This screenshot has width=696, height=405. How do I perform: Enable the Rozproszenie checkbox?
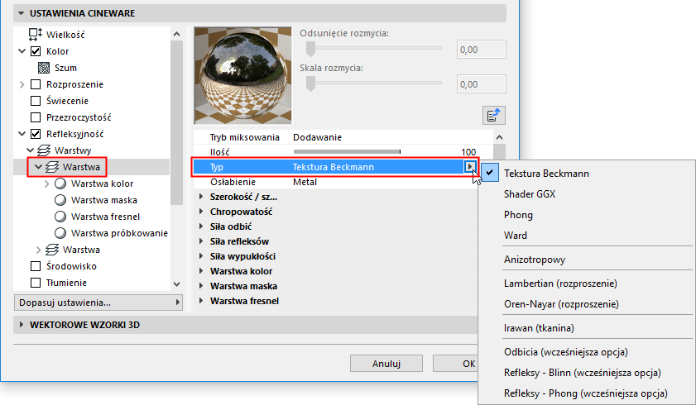coord(36,84)
